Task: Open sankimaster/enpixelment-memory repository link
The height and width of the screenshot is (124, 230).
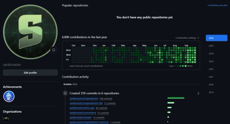Action: click(x=89, y=122)
